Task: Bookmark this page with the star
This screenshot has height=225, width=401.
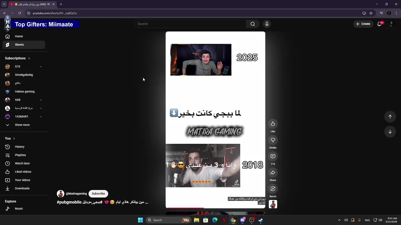Action: (x=371, y=13)
